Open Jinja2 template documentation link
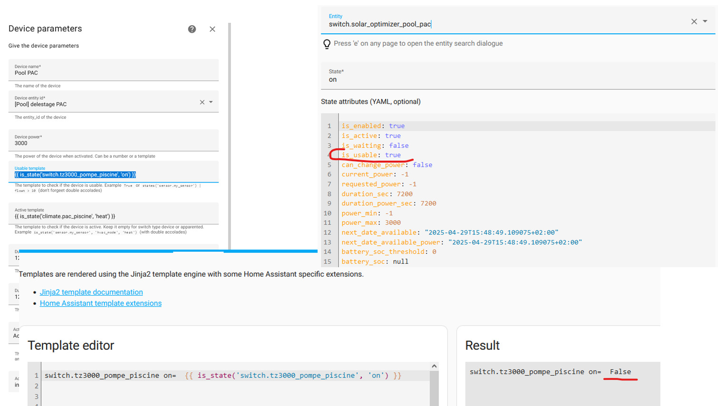 point(91,292)
